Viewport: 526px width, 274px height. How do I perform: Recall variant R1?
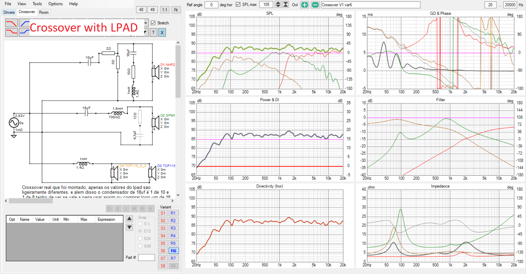click(173, 213)
